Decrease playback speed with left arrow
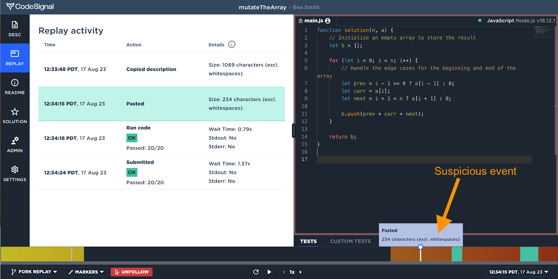Image resolution: width=558 pixels, height=279 pixels. pos(284,272)
